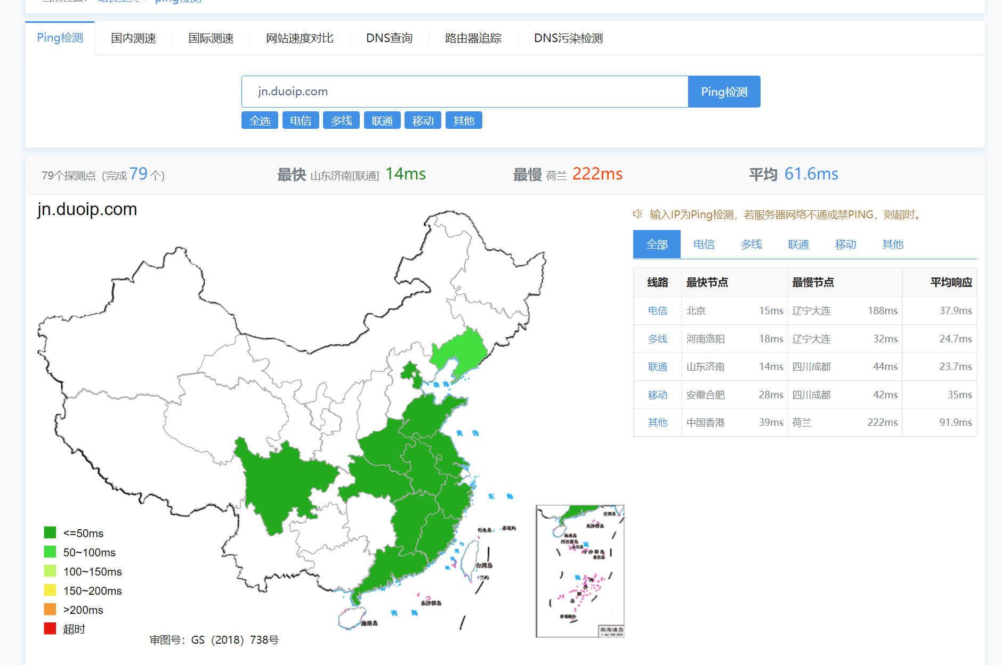
Task: Switch to the 国内测速 tab
Action: (133, 38)
